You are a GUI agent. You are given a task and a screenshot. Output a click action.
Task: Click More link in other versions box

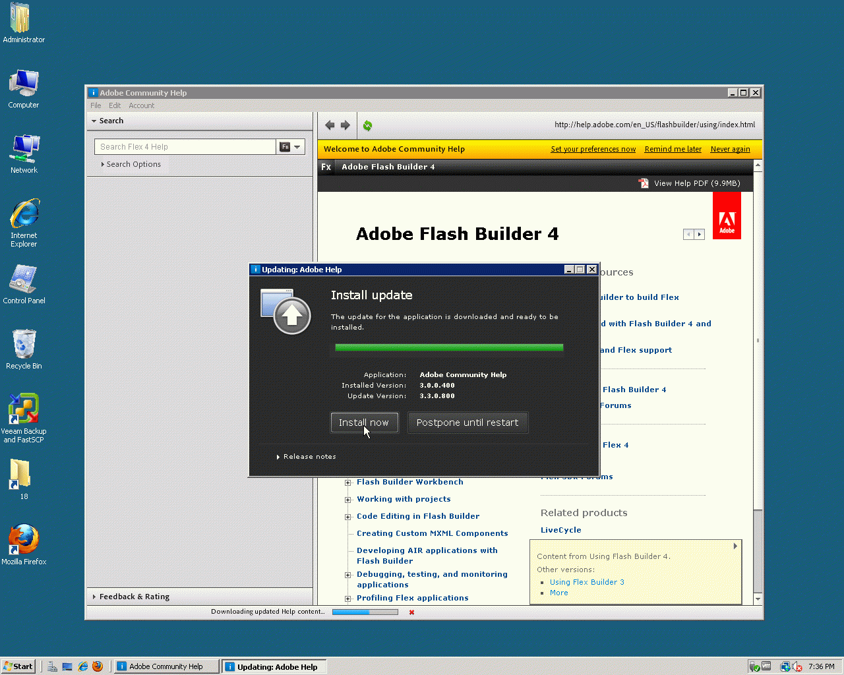point(558,593)
